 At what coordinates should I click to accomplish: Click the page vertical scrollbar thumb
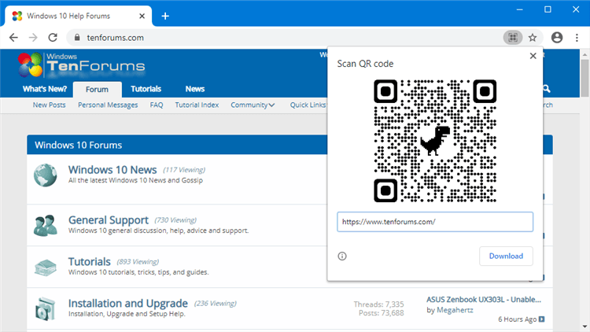(584, 78)
